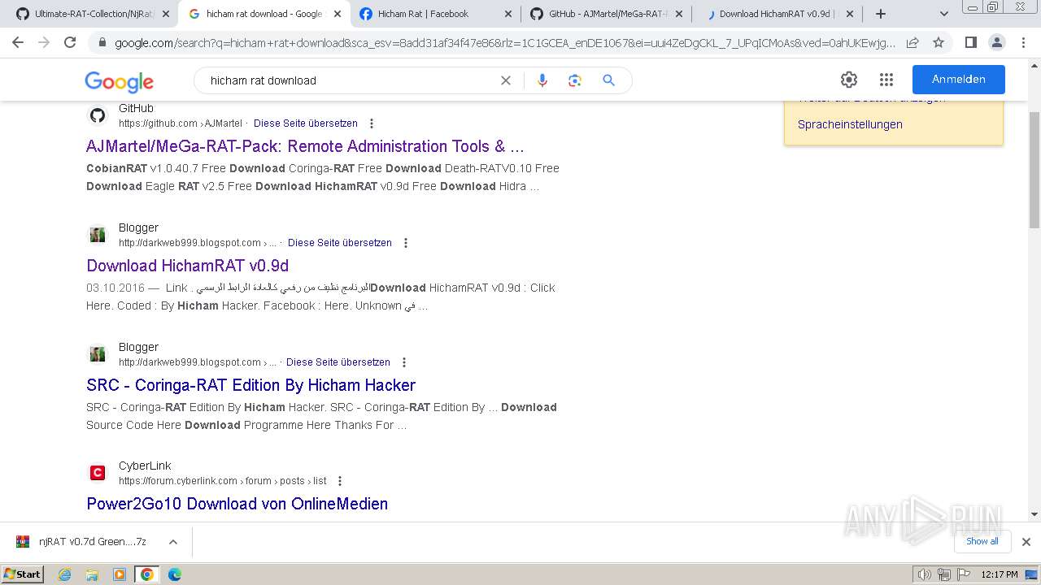Click the CyberLink favicon in results
The height and width of the screenshot is (585, 1041).
pyautogui.click(x=98, y=473)
